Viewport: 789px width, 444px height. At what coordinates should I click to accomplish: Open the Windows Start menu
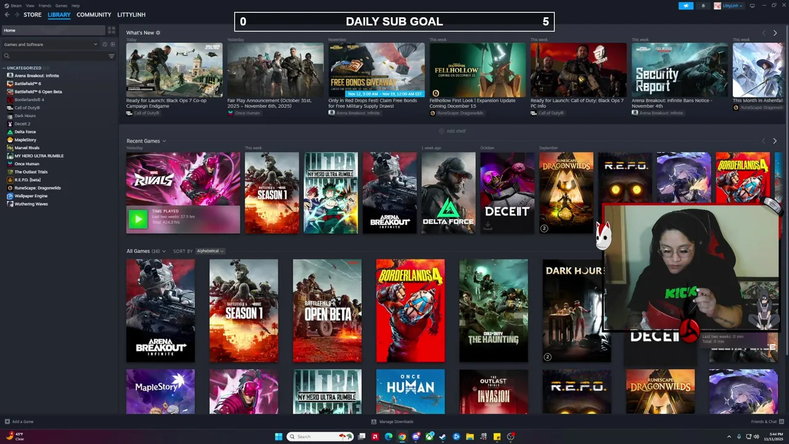(279, 437)
